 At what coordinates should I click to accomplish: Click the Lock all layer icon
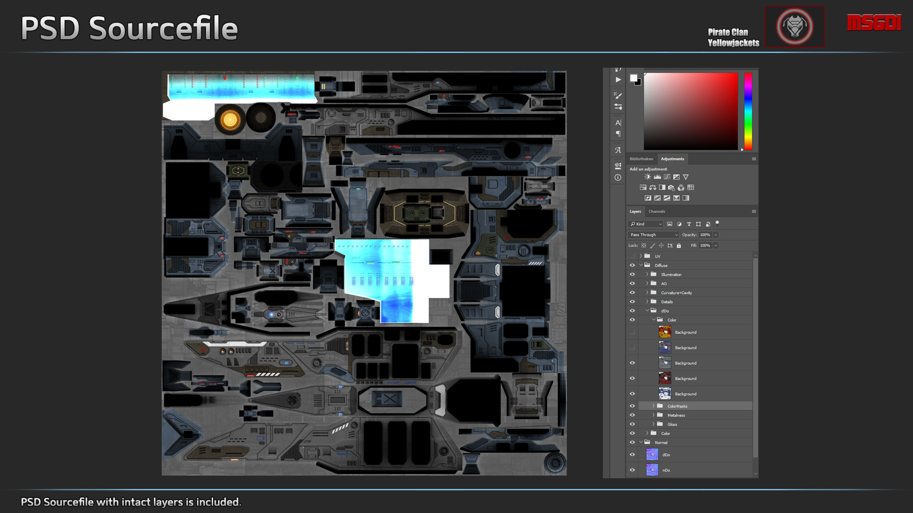click(679, 245)
